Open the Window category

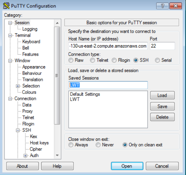point(22,61)
